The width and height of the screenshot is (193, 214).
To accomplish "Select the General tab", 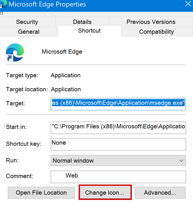I will coord(29,32).
